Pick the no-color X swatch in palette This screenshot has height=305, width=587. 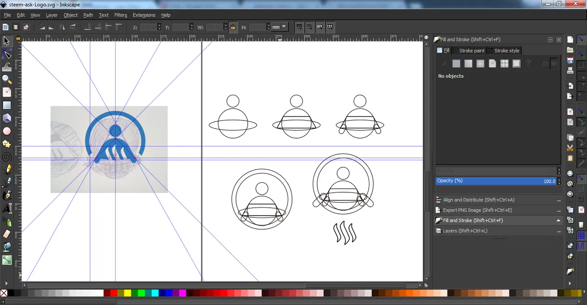click(x=4, y=293)
